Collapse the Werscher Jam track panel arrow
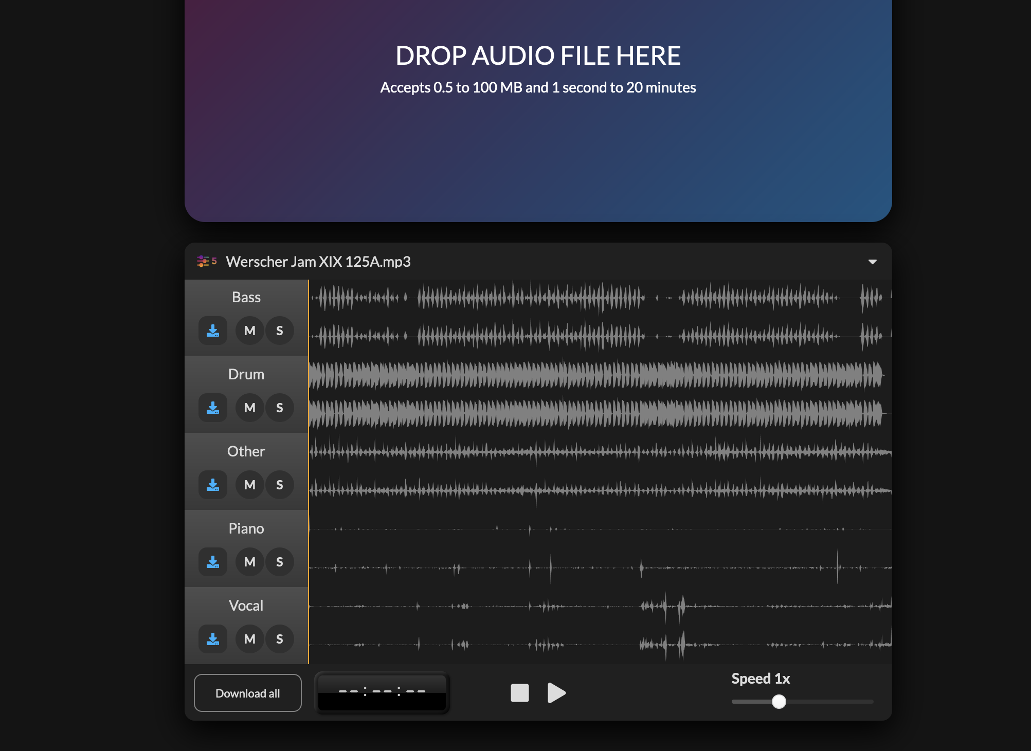The width and height of the screenshot is (1031, 751). [872, 262]
